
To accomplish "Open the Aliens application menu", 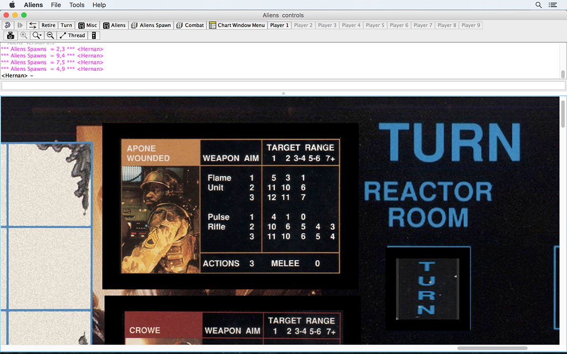I will point(33,5).
